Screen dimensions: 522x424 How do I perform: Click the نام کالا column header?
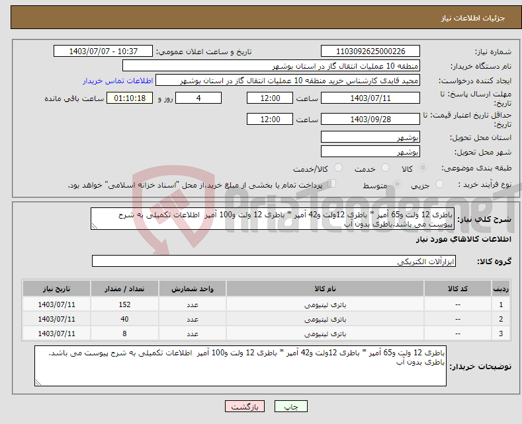click(325, 289)
